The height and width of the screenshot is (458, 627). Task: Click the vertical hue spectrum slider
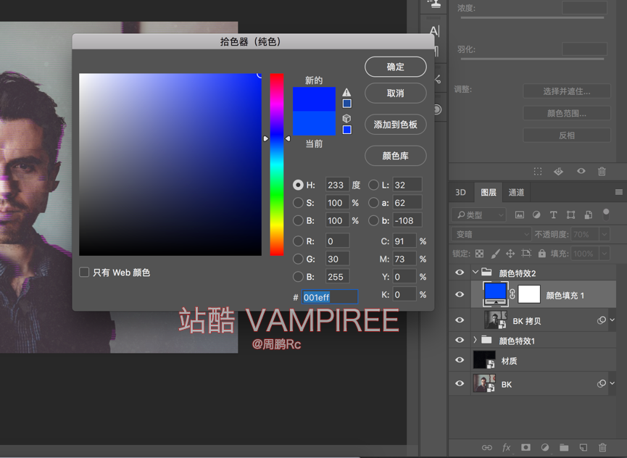[277, 165]
